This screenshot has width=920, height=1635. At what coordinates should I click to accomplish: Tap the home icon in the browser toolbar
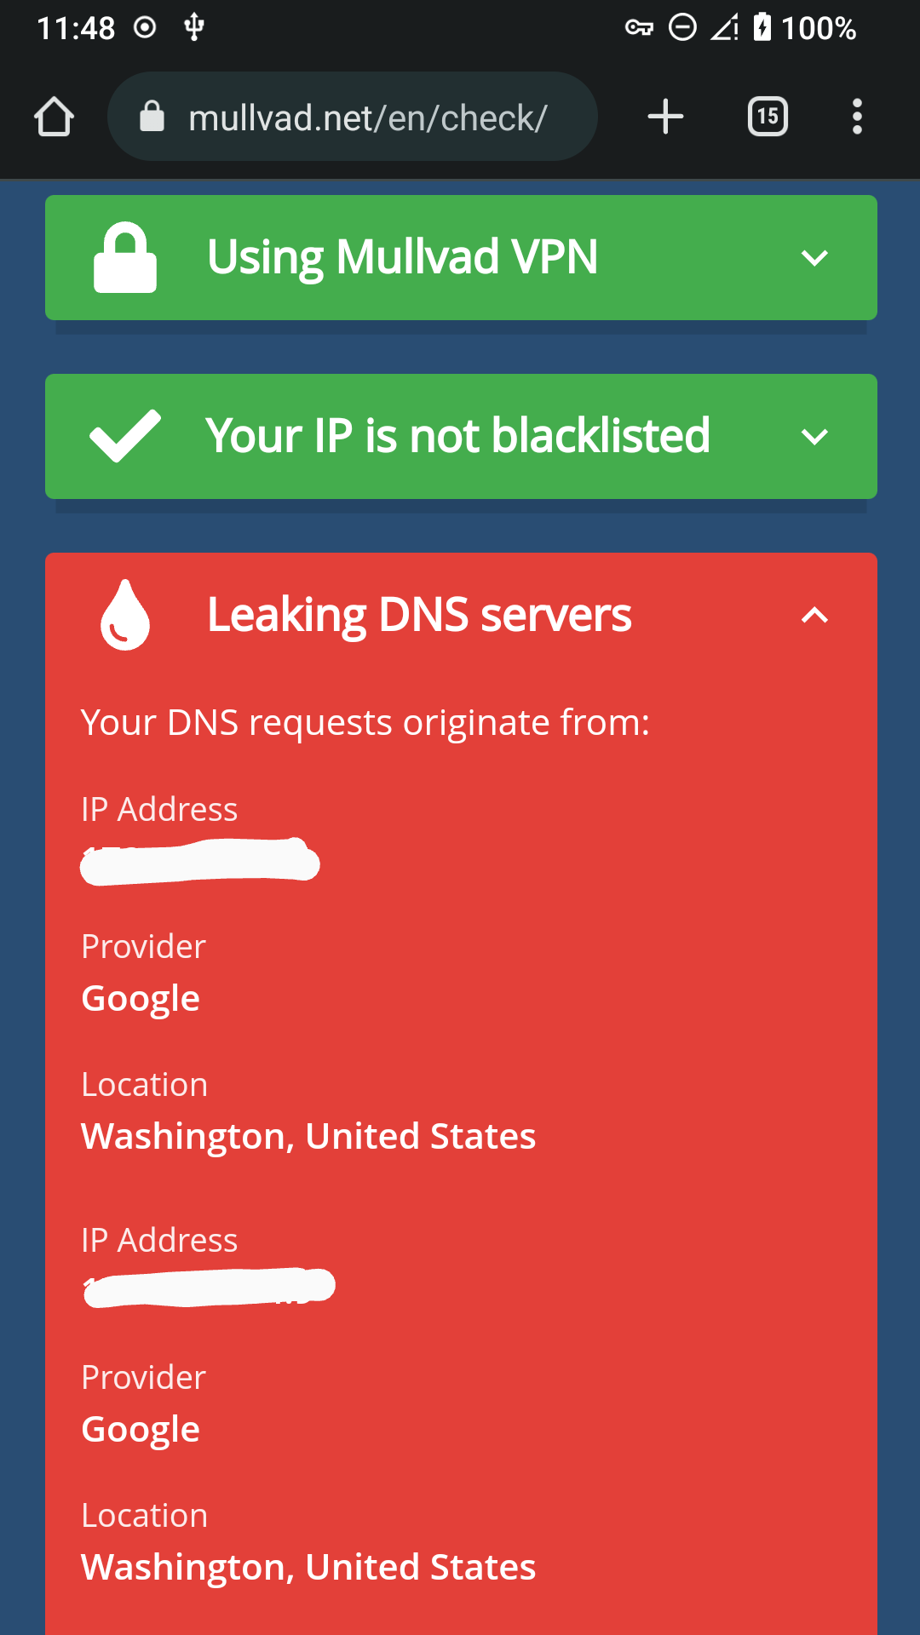[54, 117]
